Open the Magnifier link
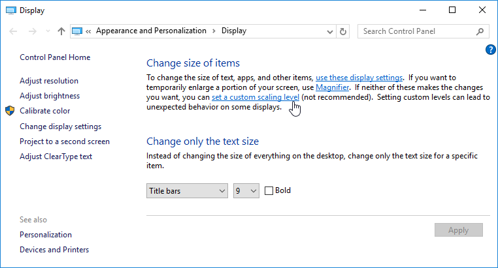The height and width of the screenshot is (268, 498). pos(332,87)
